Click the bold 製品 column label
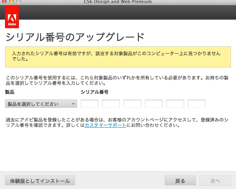 (10, 92)
